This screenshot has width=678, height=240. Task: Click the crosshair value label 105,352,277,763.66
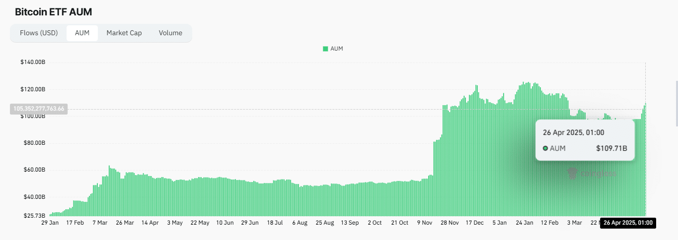pyautogui.click(x=39, y=109)
